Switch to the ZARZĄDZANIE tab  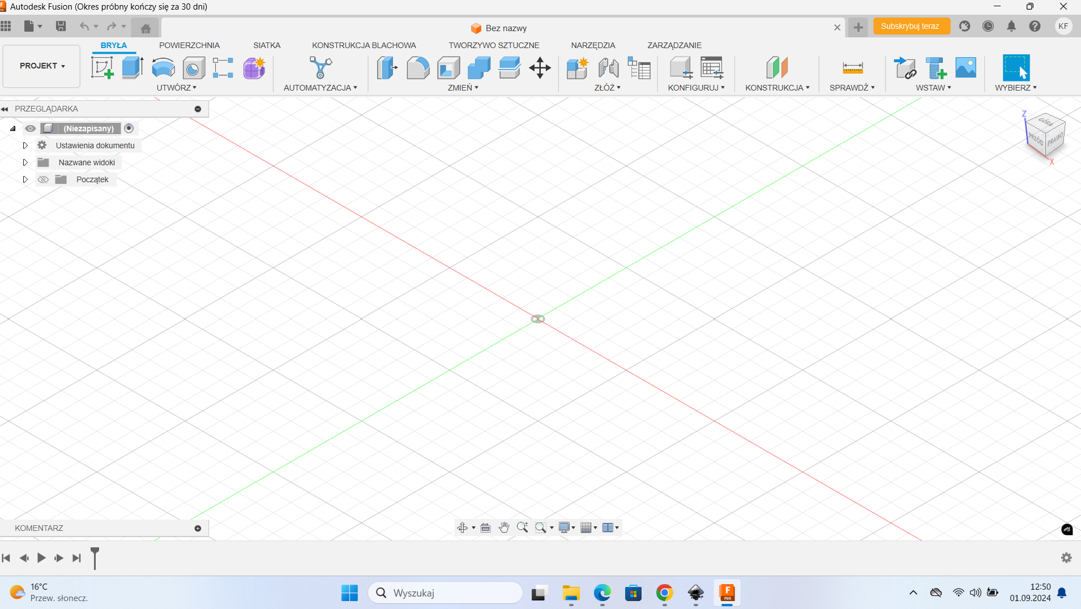[x=674, y=45]
